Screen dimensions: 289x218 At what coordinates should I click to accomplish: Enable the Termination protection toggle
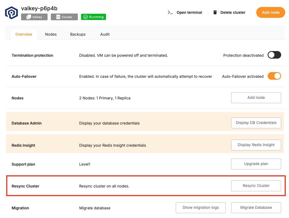(x=274, y=55)
